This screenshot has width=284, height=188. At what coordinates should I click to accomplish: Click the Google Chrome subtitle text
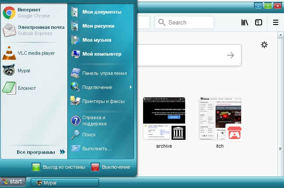(x=34, y=16)
